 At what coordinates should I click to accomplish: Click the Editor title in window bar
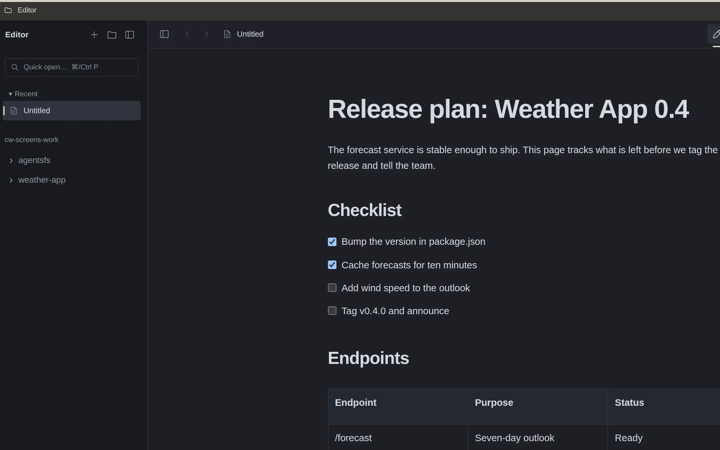pyautogui.click(x=27, y=10)
